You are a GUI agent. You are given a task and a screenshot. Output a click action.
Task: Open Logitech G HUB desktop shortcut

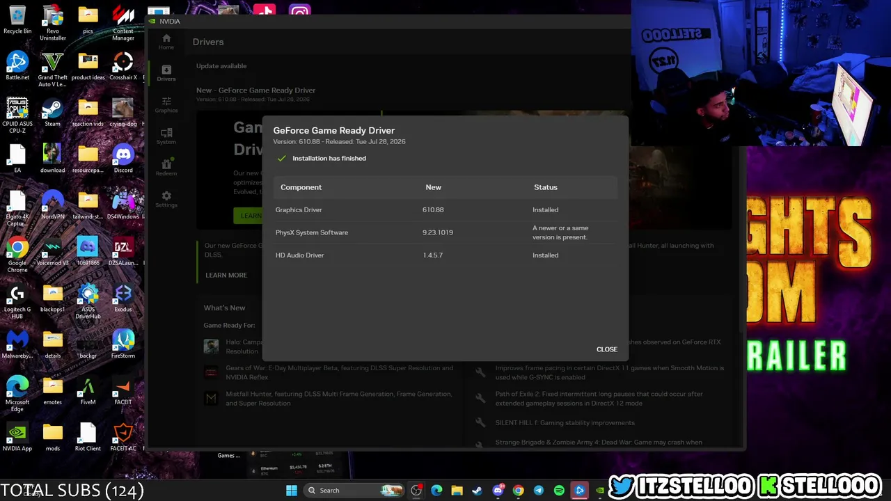(17, 301)
